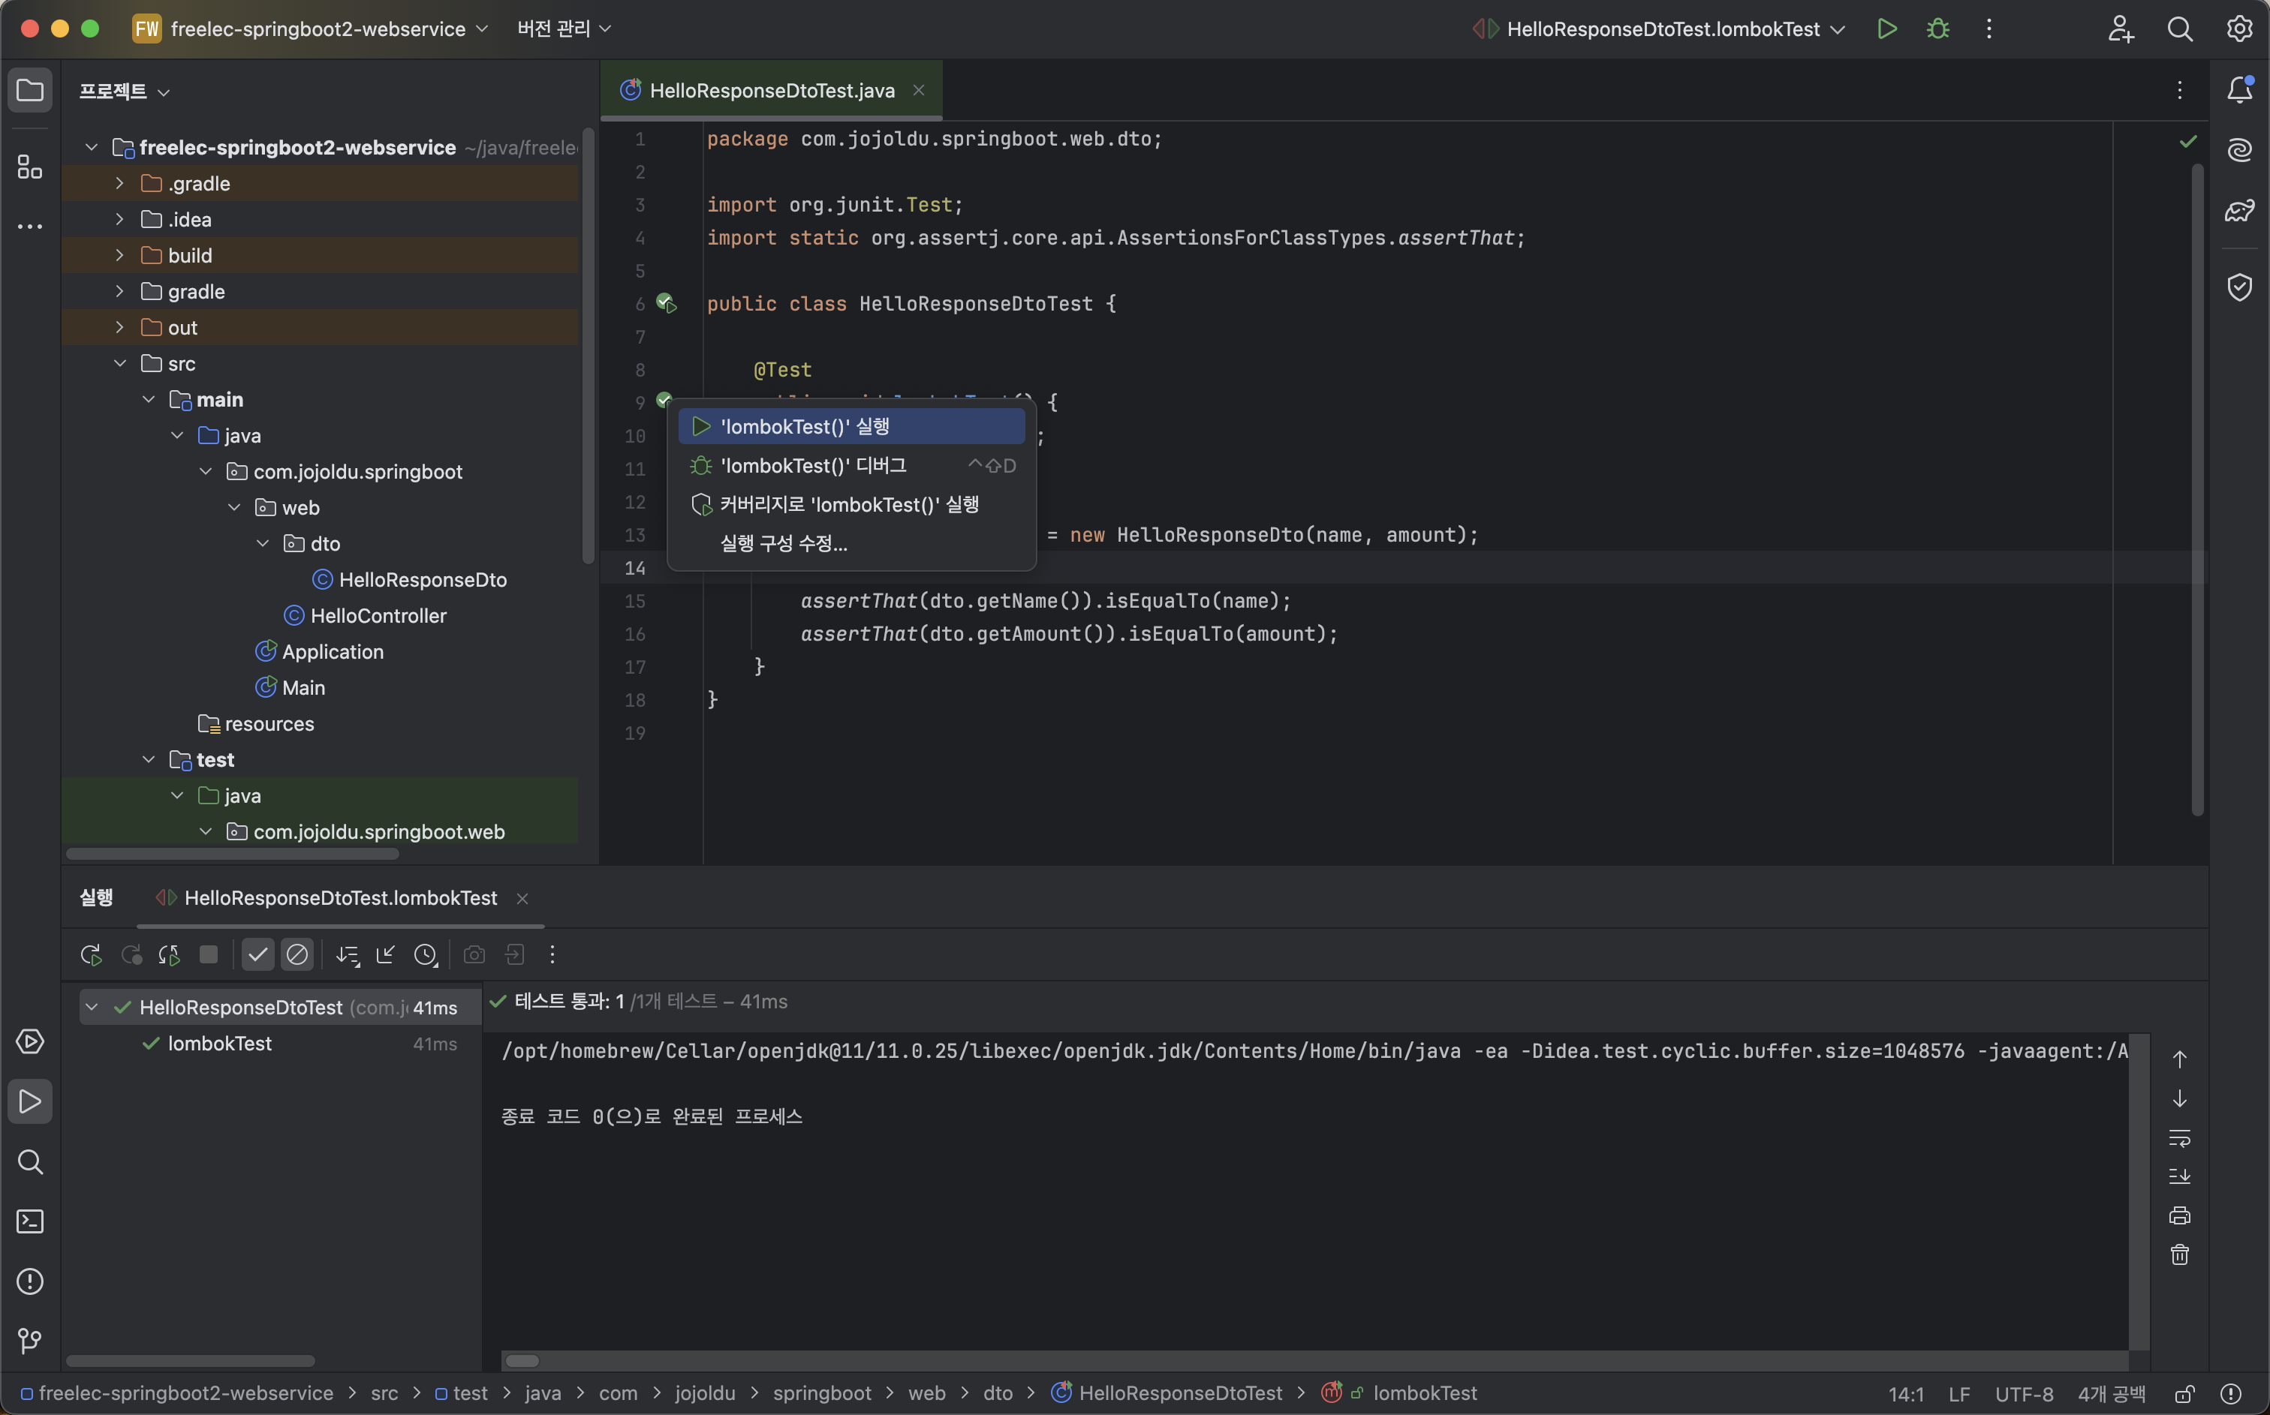
Task: Open the notifications bell icon
Action: [2239, 90]
